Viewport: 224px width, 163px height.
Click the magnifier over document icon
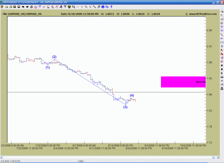point(52,7)
